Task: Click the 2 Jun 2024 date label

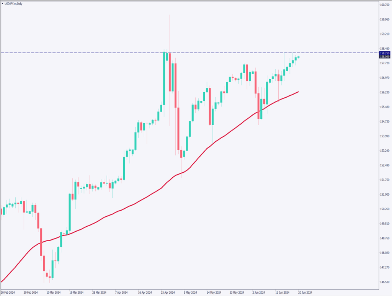Action: (x=258, y=292)
